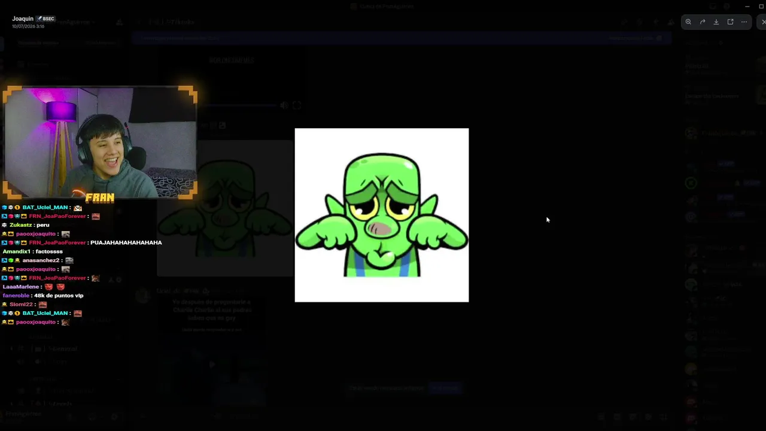Image resolution: width=766 pixels, height=431 pixels.
Task: Click the streamer webcam overlay
Action: click(x=100, y=142)
